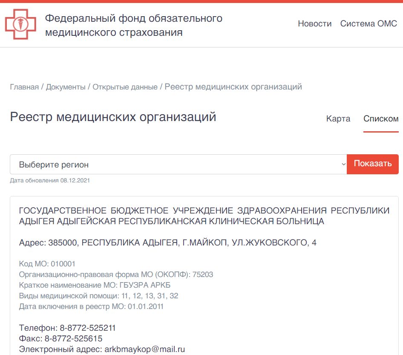Go to Открытые данные breadcrumb link
This screenshot has width=403, height=355.
(125, 87)
